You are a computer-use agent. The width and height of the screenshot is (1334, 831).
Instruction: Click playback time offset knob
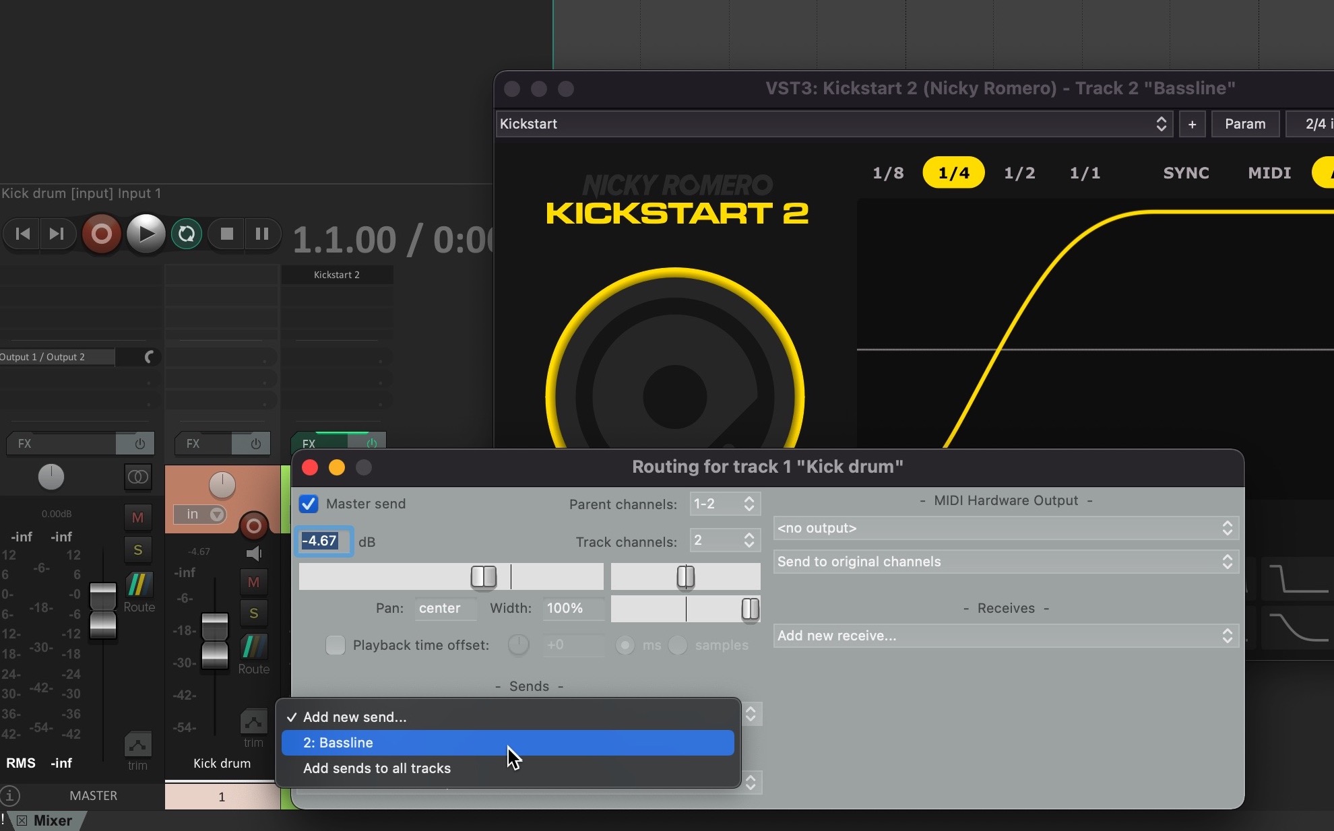pyautogui.click(x=518, y=644)
